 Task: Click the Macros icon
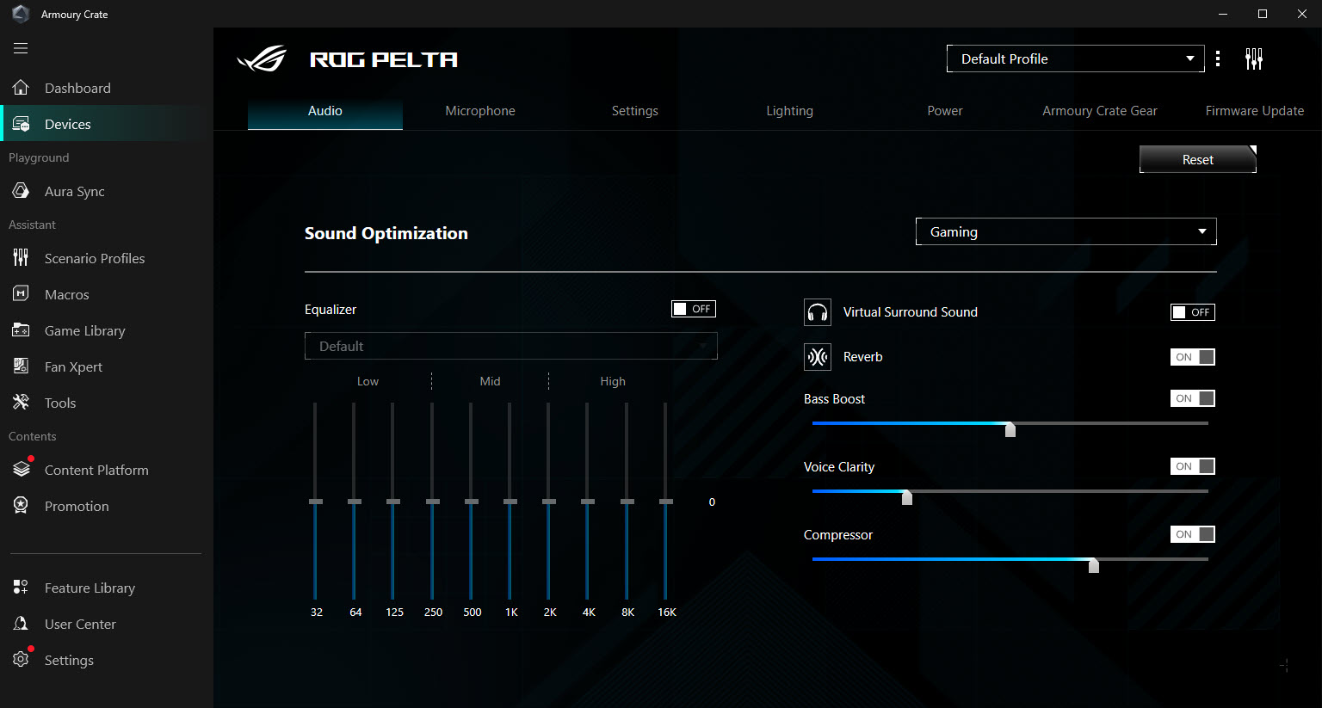(22, 294)
